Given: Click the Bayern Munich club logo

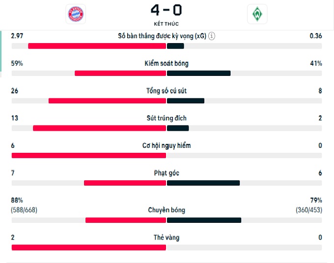Looking at the screenshot, I should pos(75,14).
